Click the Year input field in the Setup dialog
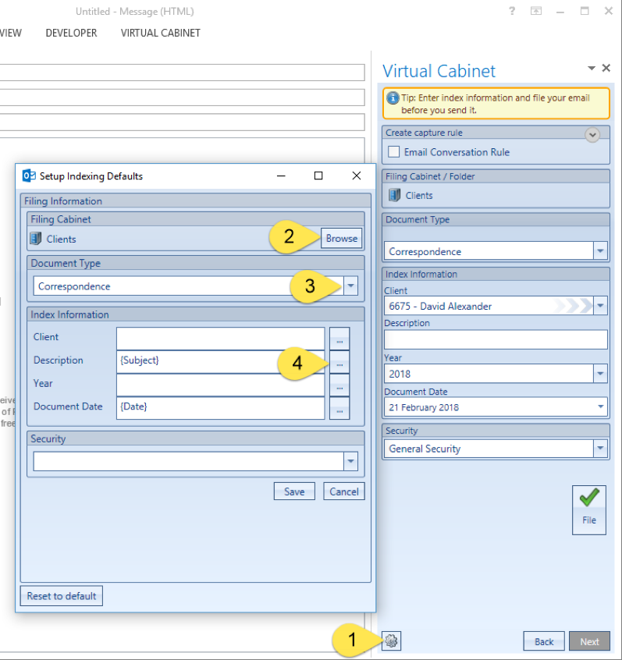The image size is (622, 660). click(x=221, y=385)
